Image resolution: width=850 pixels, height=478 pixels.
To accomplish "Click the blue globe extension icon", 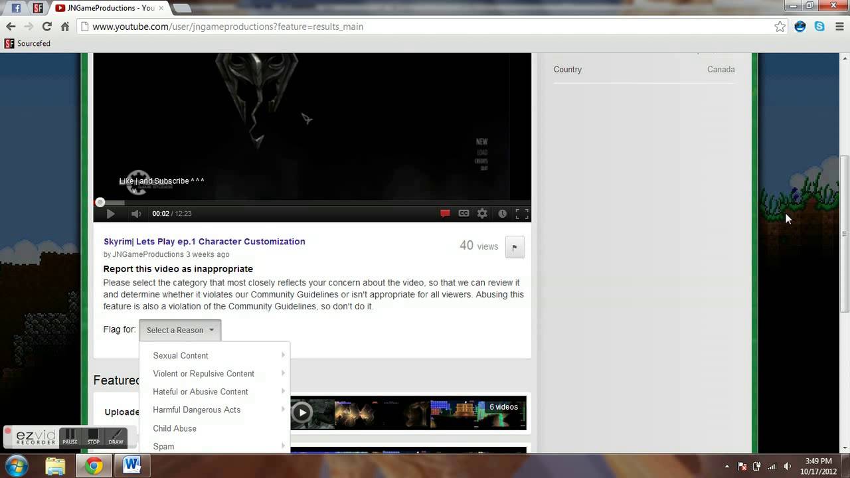I will (x=800, y=27).
